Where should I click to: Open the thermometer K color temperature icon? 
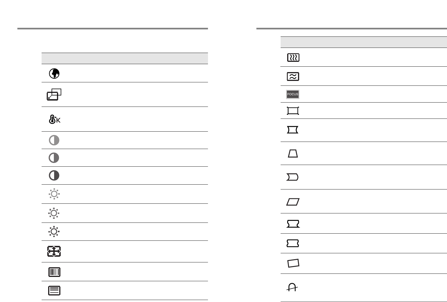click(x=54, y=119)
